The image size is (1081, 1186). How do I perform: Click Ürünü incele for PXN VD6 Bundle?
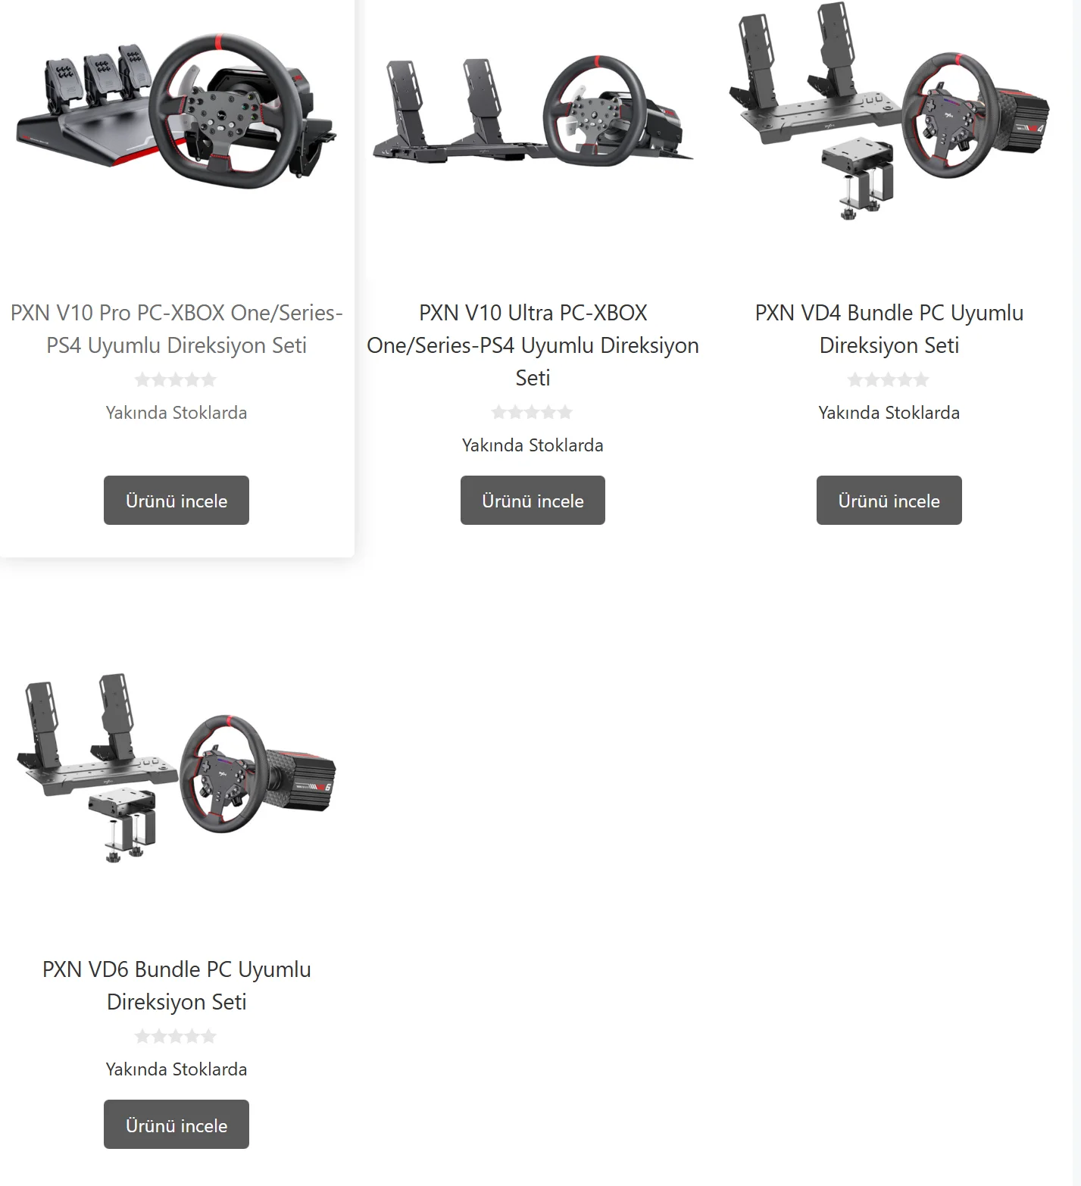(177, 1124)
